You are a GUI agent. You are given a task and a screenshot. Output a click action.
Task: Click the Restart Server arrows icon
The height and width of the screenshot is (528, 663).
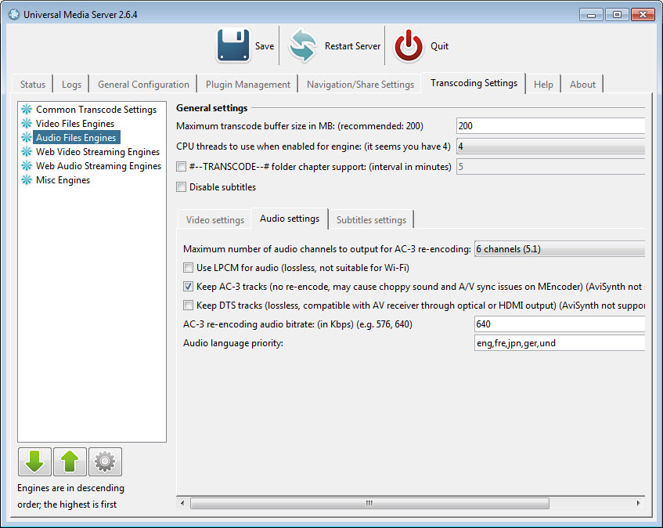pos(303,45)
